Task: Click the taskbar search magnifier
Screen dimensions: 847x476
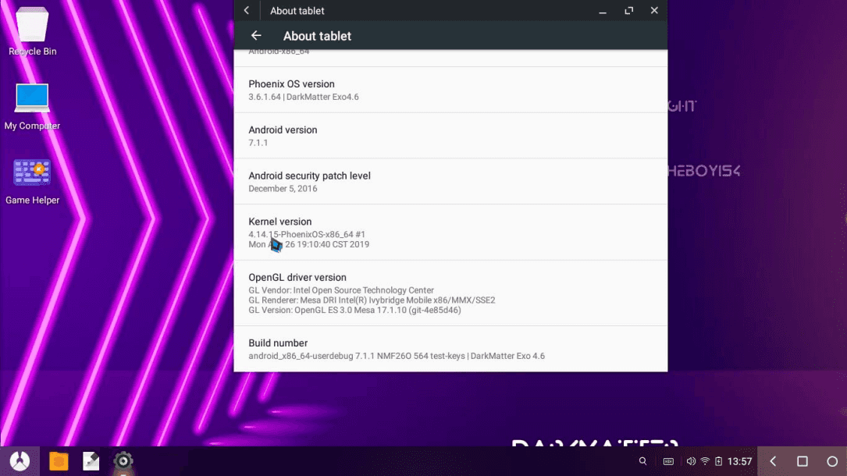Action: pos(642,461)
